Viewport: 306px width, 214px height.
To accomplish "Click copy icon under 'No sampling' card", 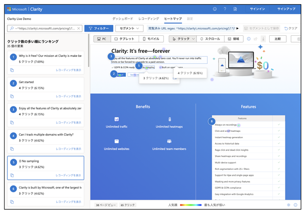I will click(x=12, y=175).
